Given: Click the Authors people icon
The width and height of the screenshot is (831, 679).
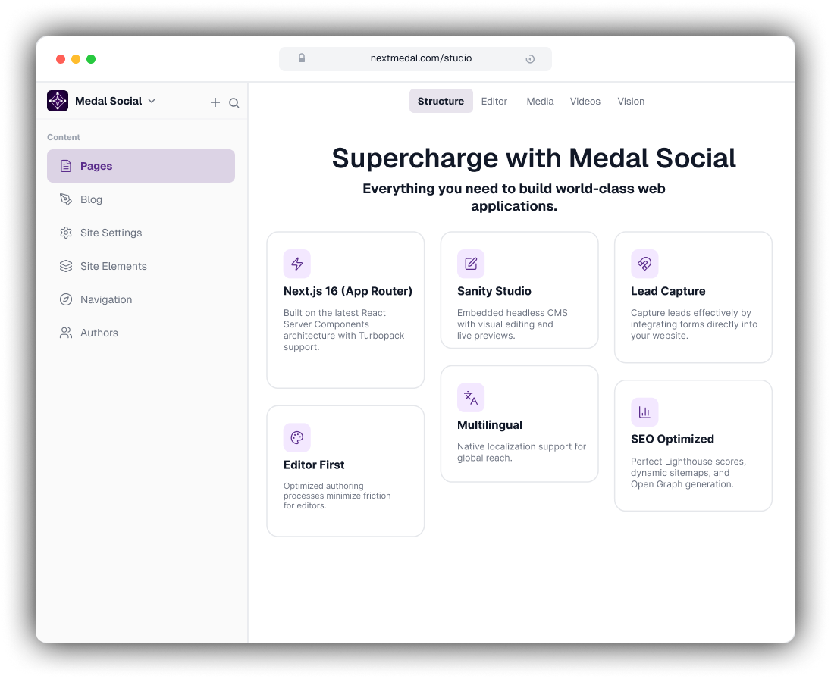Looking at the screenshot, I should tap(66, 333).
